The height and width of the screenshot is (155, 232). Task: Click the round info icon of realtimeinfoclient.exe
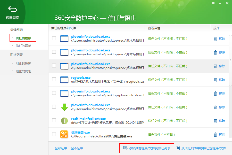[64, 121]
